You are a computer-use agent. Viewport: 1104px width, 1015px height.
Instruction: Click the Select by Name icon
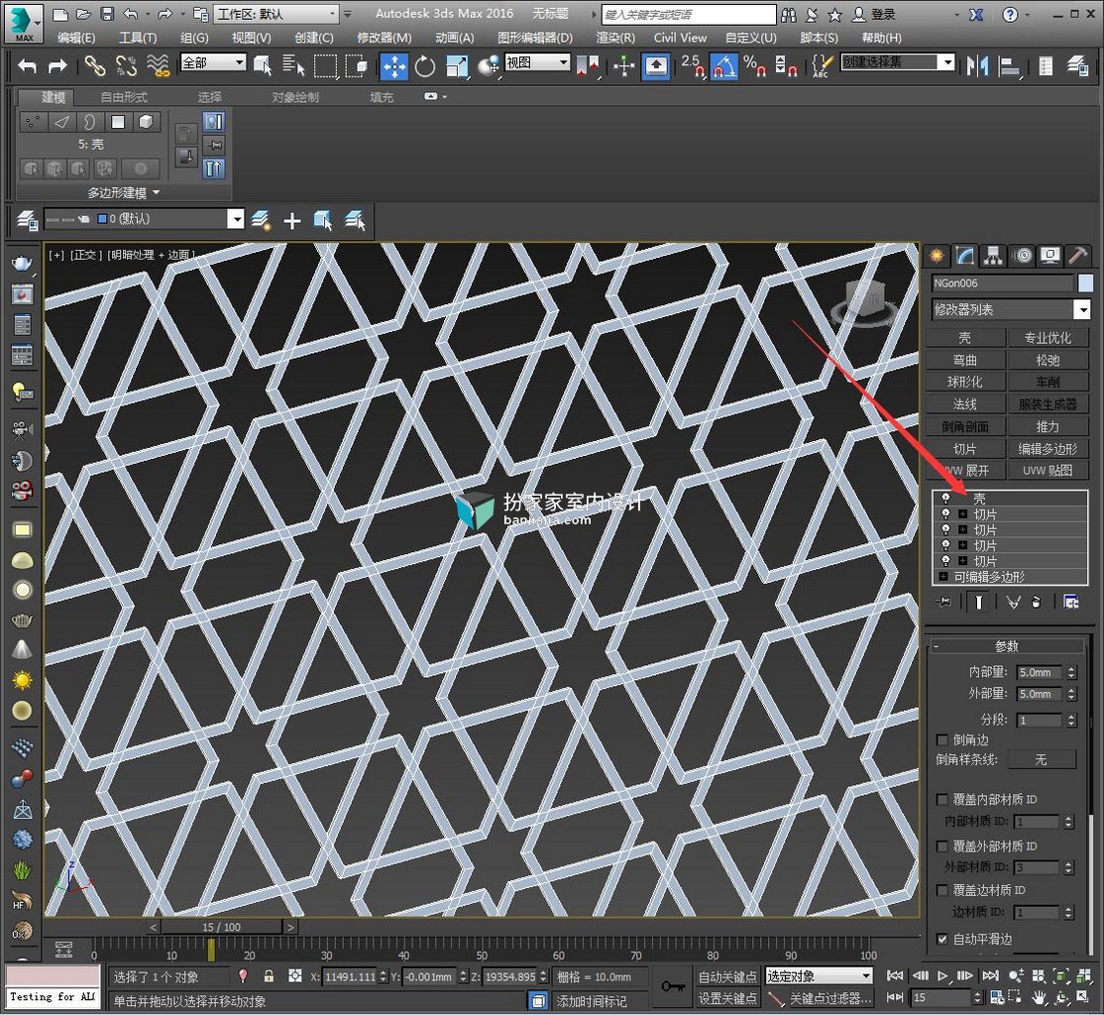293,66
